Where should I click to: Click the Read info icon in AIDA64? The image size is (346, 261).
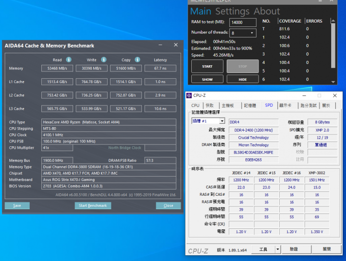69,59
